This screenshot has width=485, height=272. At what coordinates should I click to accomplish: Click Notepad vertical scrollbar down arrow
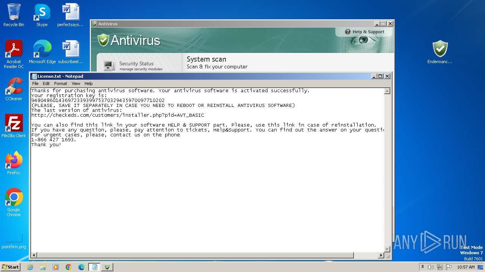coord(387,249)
